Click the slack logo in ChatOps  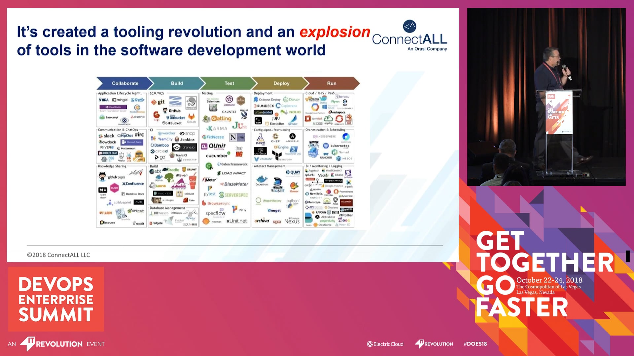click(106, 136)
